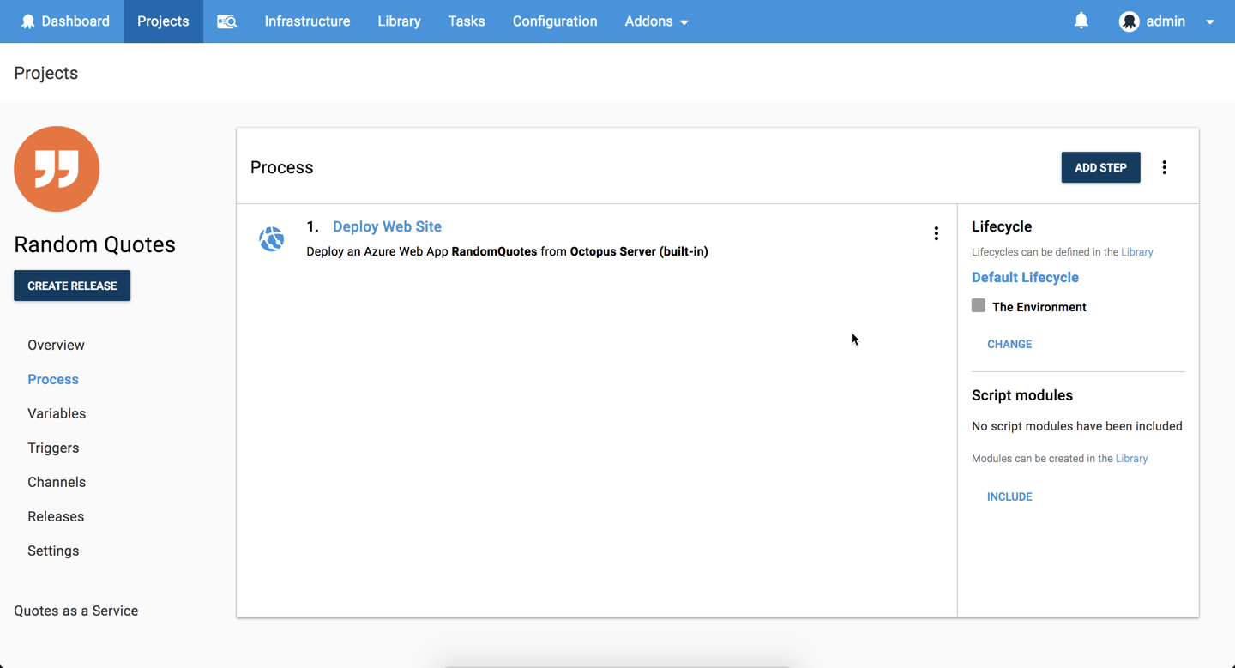1235x668 pixels.
Task: Click the Create Release button
Action: [72, 285]
